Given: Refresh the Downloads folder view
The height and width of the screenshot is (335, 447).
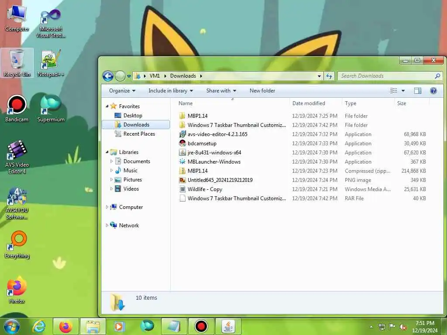Looking at the screenshot, I should (329, 76).
